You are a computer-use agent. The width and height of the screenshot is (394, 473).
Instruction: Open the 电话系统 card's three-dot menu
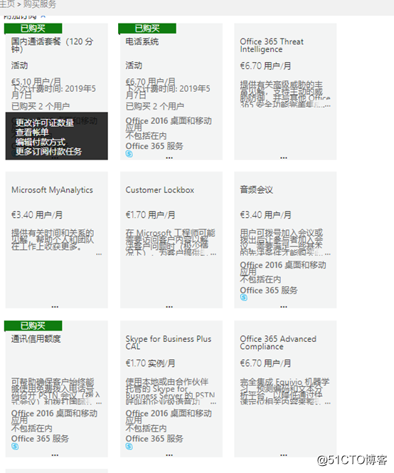(169, 157)
